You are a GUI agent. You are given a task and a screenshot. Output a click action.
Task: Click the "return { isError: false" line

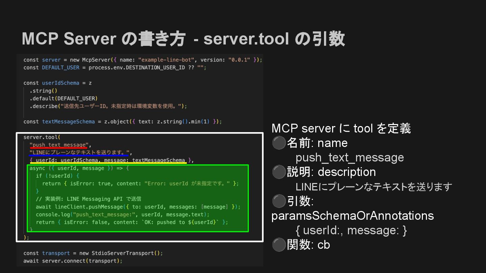pyautogui.click(x=132, y=222)
